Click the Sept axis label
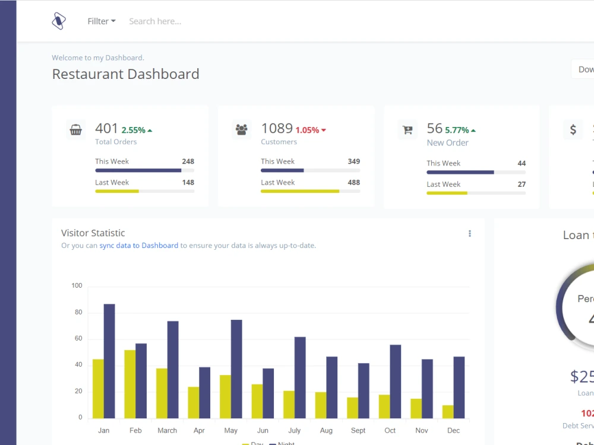The height and width of the screenshot is (445, 594). (x=358, y=431)
